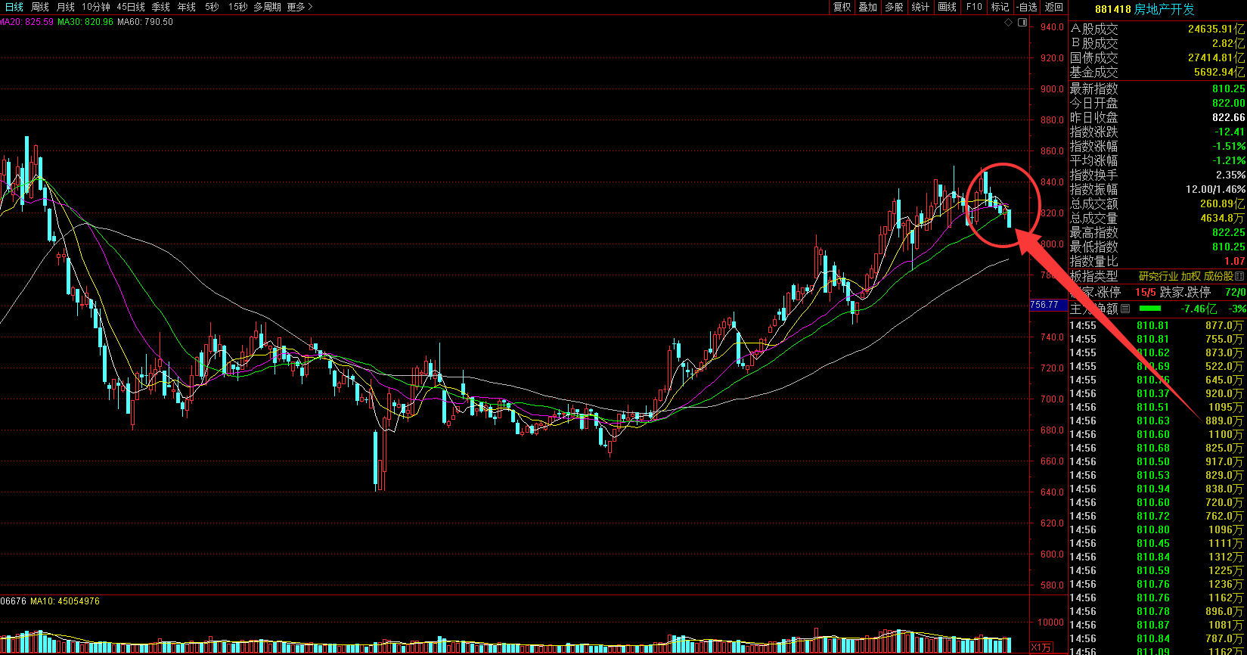Click the 昨日收盘 822.66 value
The image size is (1247, 655).
click(x=1228, y=117)
